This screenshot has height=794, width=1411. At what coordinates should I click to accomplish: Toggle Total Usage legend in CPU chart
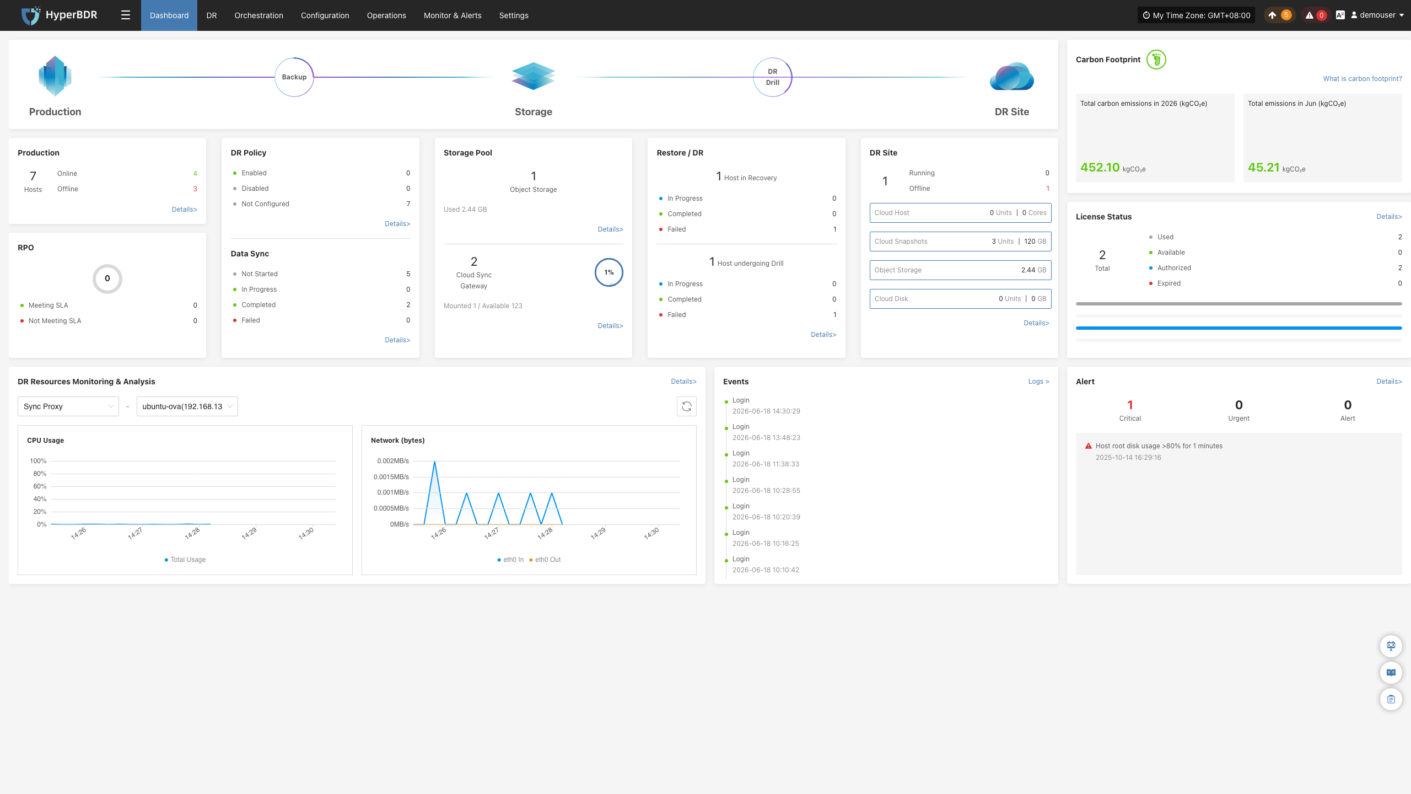coord(185,560)
